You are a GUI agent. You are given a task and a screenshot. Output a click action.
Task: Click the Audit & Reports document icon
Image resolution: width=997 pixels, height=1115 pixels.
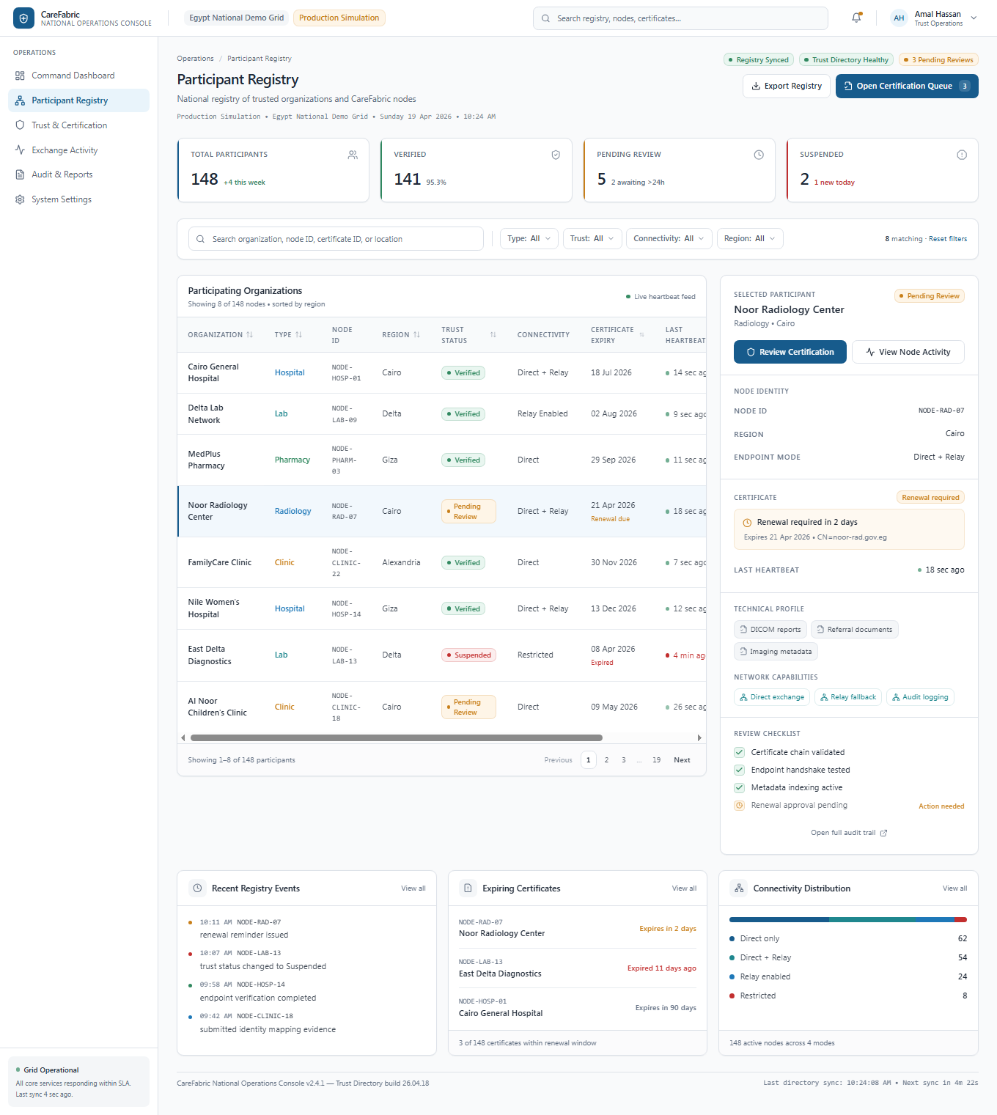point(20,174)
